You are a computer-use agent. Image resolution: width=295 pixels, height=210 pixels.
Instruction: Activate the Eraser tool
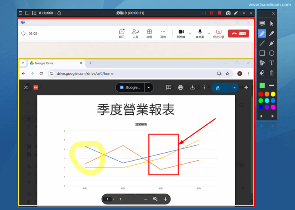(x=262, y=73)
